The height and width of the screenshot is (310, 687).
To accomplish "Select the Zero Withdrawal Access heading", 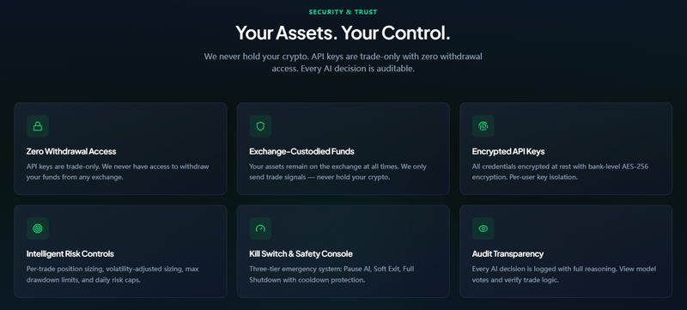I will [71, 151].
